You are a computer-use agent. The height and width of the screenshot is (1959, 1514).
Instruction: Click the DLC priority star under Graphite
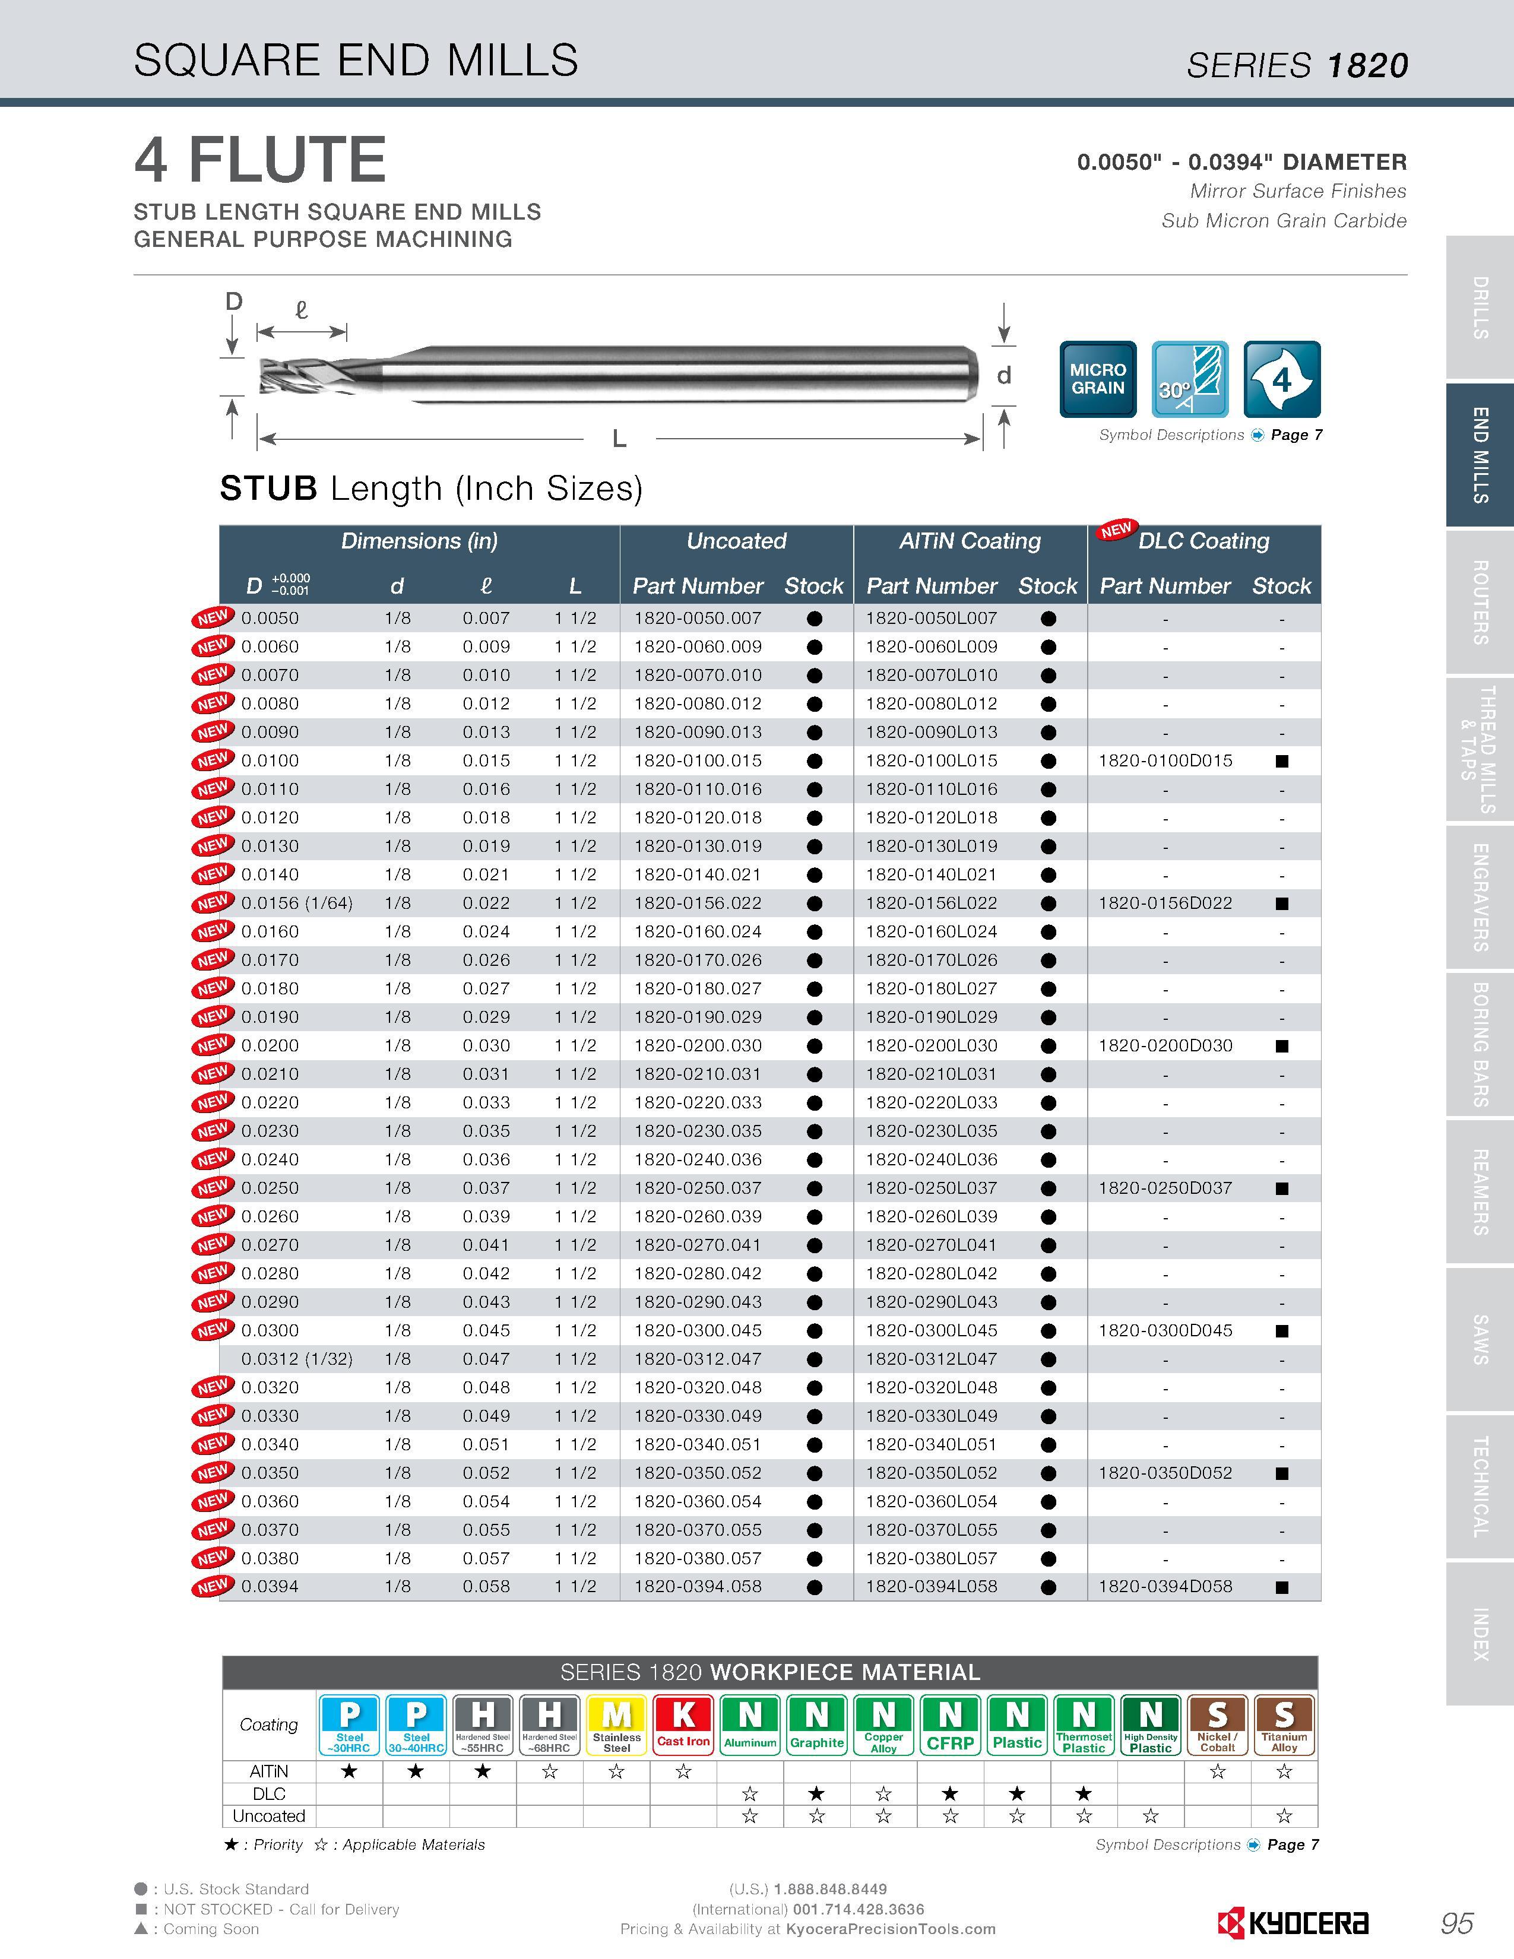pyautogui.click(x=816, y=1793)
